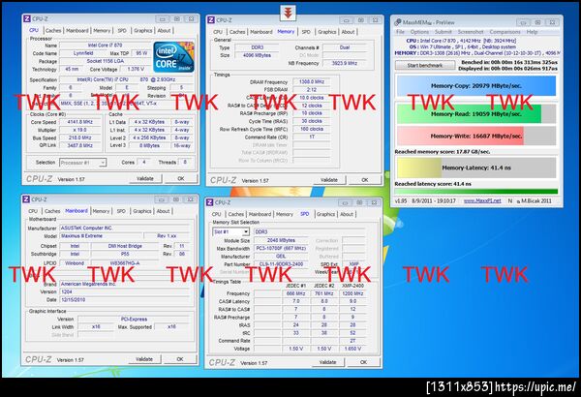Switch to the CPU tab in the Mainboard-tab window
The height and width of the screenshot is (397, 581).
click(33, 211)
